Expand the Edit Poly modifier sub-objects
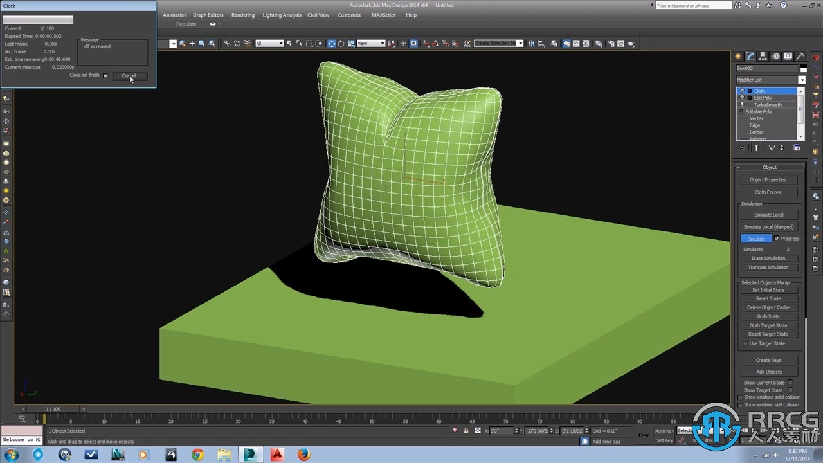 click(x=750, y=98)
